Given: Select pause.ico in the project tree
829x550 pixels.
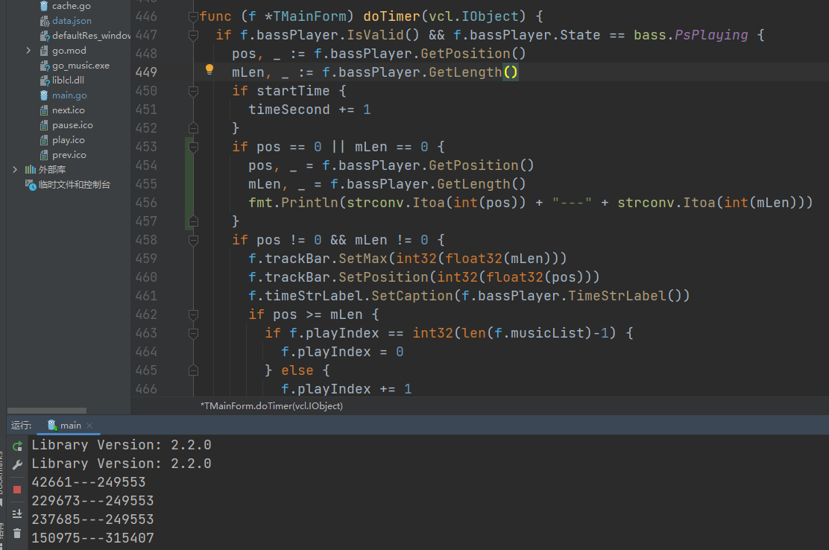Looking at the screenshot, I should [x=72, y=125].
